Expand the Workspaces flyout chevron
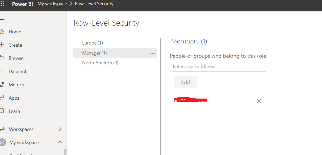The image size is (322, 155). (x=60, y=129)
